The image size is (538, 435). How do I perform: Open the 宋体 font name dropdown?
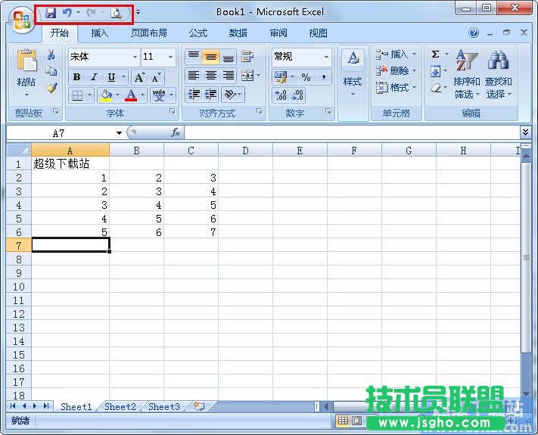click(x=135, y=57)
